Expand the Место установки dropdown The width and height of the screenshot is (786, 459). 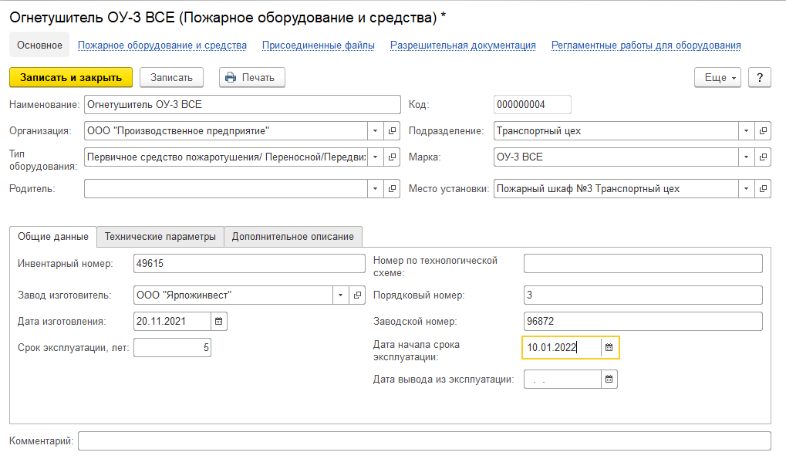pyautogui.click(x=746, y=188)
